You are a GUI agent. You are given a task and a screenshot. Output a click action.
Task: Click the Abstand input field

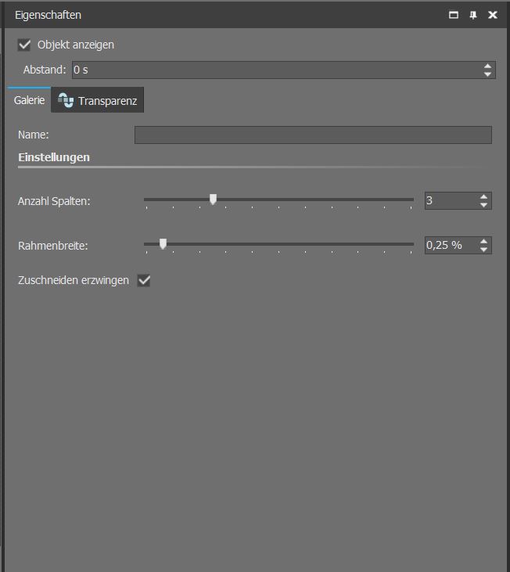tap(274, 70)
